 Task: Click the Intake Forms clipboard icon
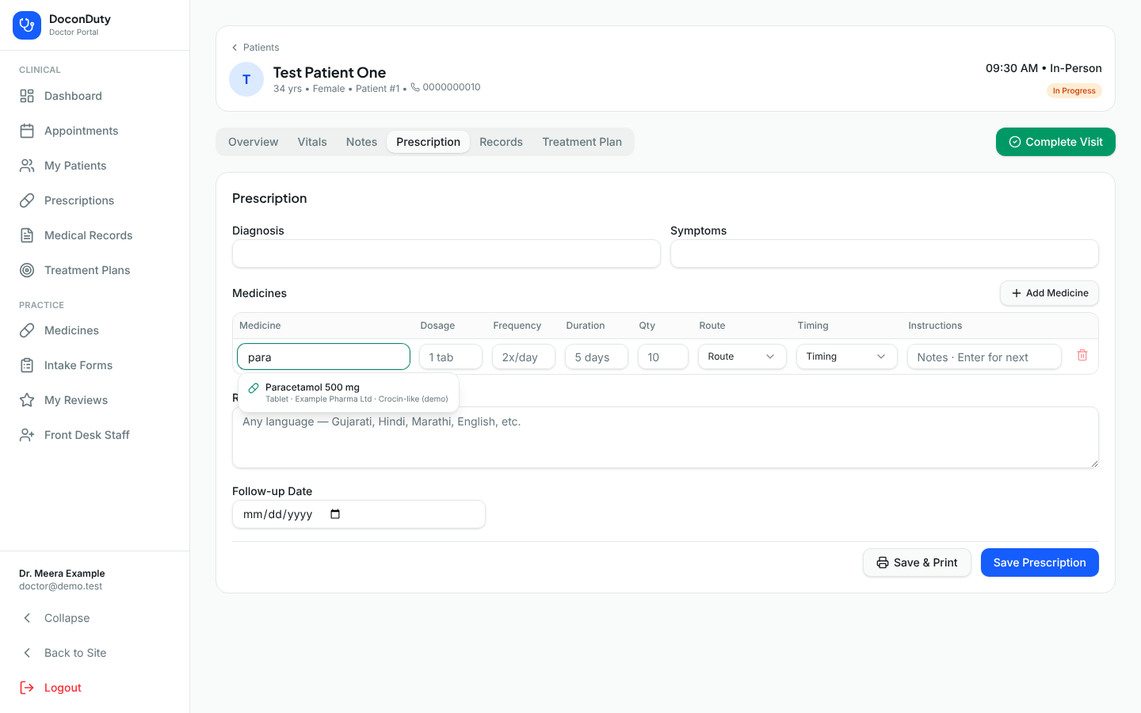(27, 365)
